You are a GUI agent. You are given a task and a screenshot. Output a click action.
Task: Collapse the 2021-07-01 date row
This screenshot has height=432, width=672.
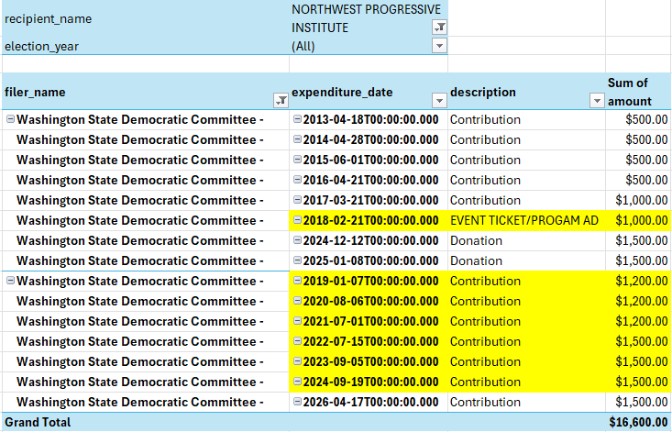coord(297,321)
